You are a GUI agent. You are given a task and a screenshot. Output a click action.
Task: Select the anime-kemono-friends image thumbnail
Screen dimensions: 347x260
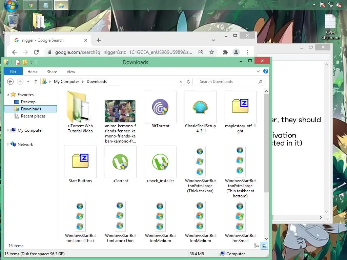click(120, 111)
